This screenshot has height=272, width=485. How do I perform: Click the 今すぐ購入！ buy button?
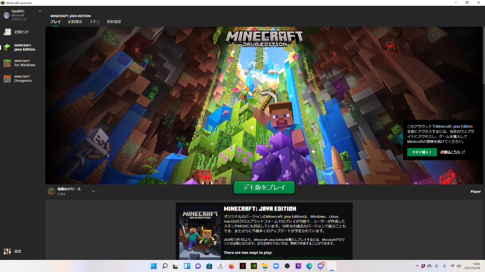pyautogui.click(x=421, y=152)
